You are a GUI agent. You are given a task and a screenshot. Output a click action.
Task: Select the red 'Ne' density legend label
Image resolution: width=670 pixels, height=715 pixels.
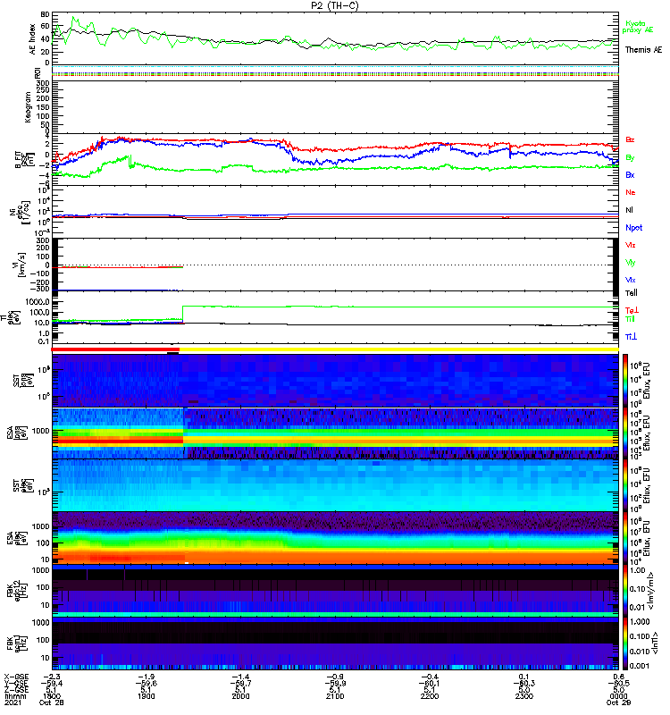[x=631, y=192]
